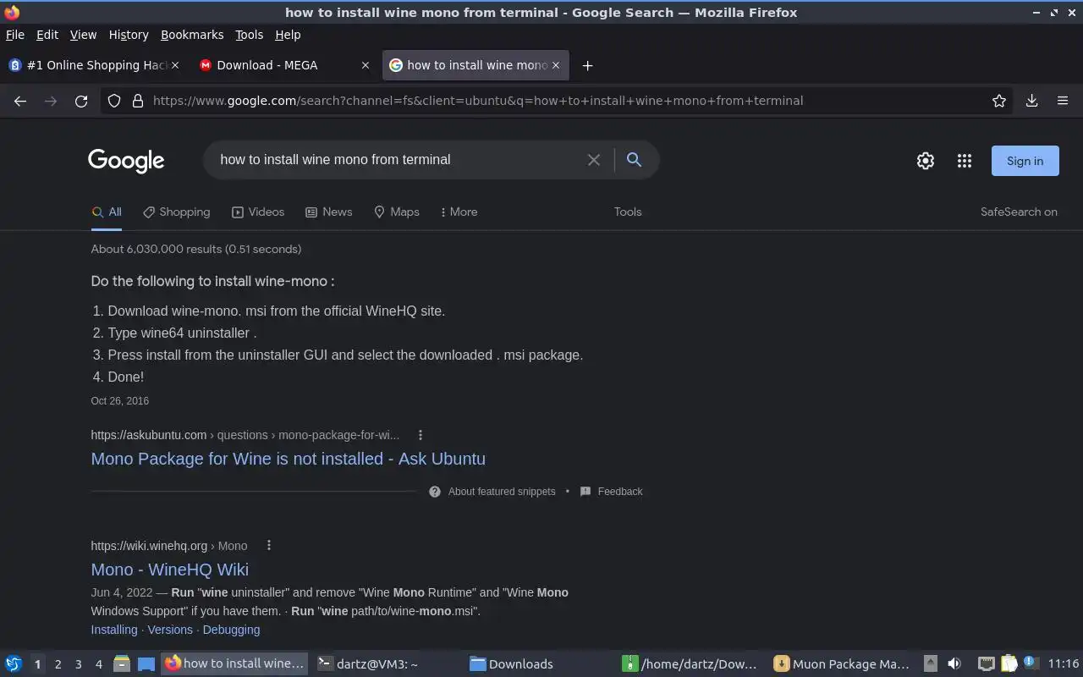Open the Google apps grid
This screenshot has height=677, width=1083.
(x=965, y=161)
